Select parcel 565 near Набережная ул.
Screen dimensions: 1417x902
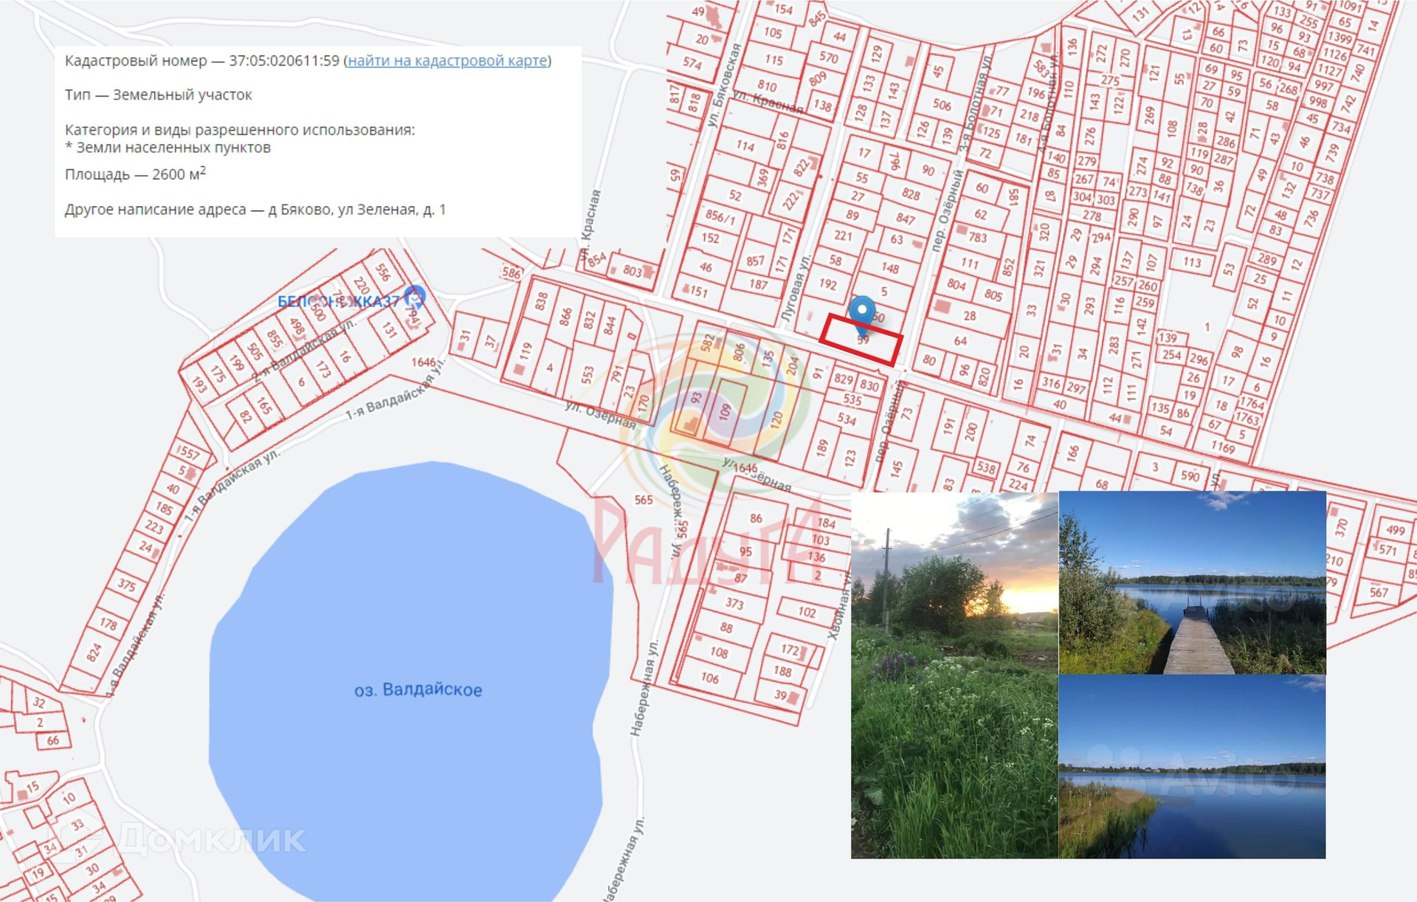644,500
